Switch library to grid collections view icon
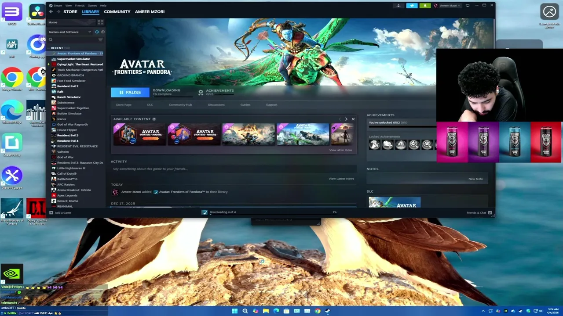The image size is (563, 316). pyautogui.click(x=100, y=22)
